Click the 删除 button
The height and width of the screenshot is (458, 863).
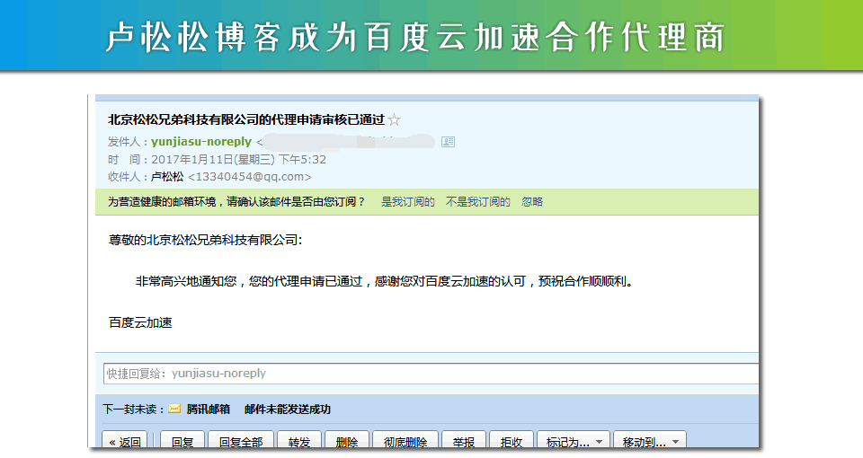pos(347,440)
